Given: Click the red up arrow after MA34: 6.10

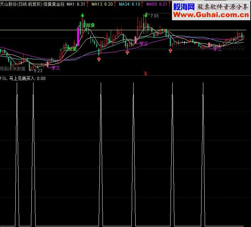Looking at the screenshot, I should pyautogui.click(x=142, y=4).
